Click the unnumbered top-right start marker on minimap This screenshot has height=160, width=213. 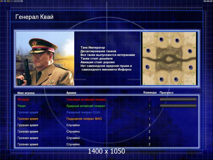(x=177, y=40)
